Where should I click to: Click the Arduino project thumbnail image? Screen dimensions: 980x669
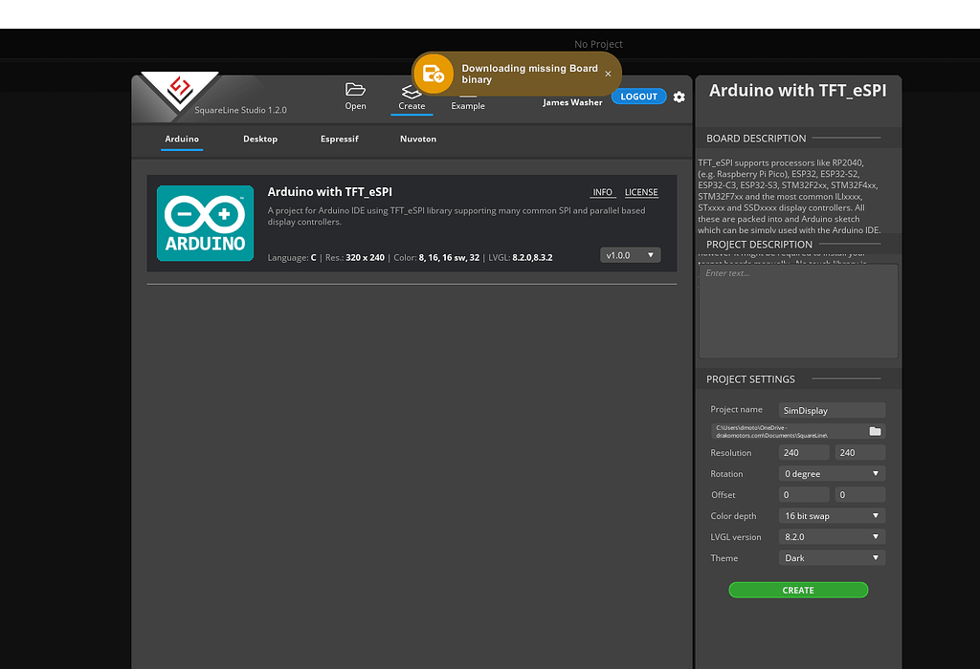[205, 223]
